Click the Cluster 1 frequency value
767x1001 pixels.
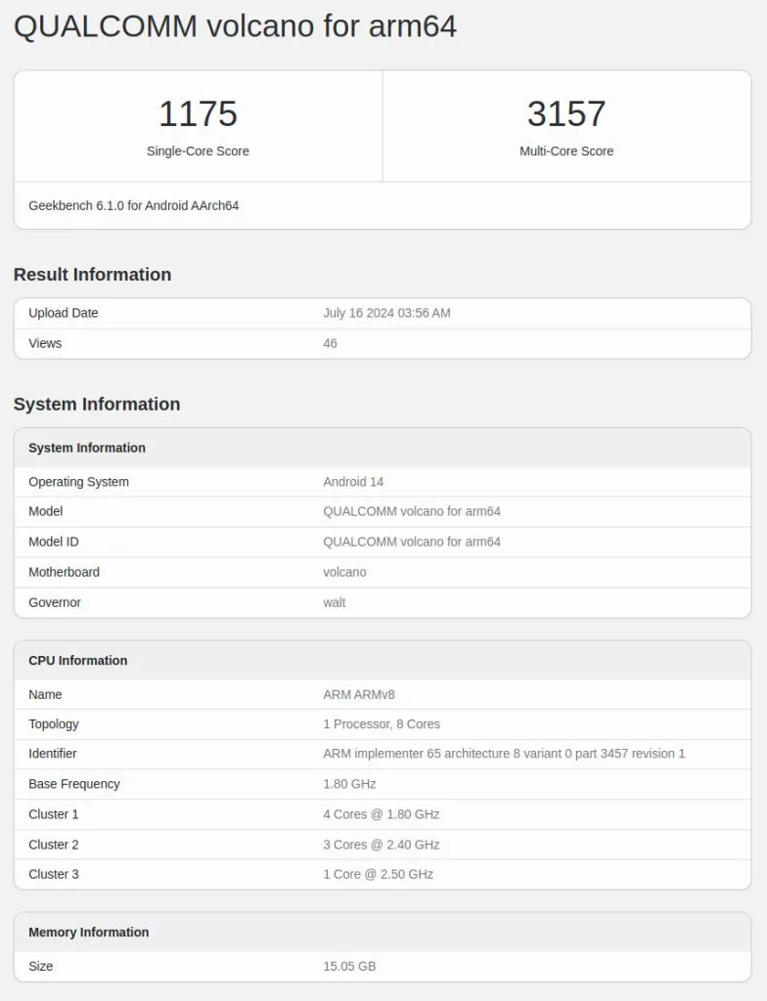(x=380, y=814)
